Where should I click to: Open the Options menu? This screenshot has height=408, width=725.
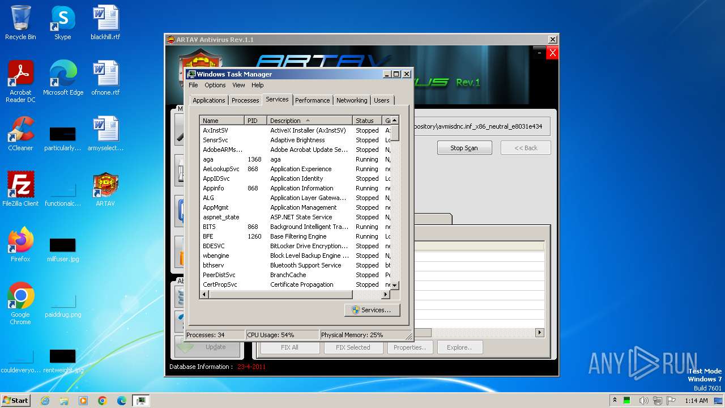(x=215, y=85)
